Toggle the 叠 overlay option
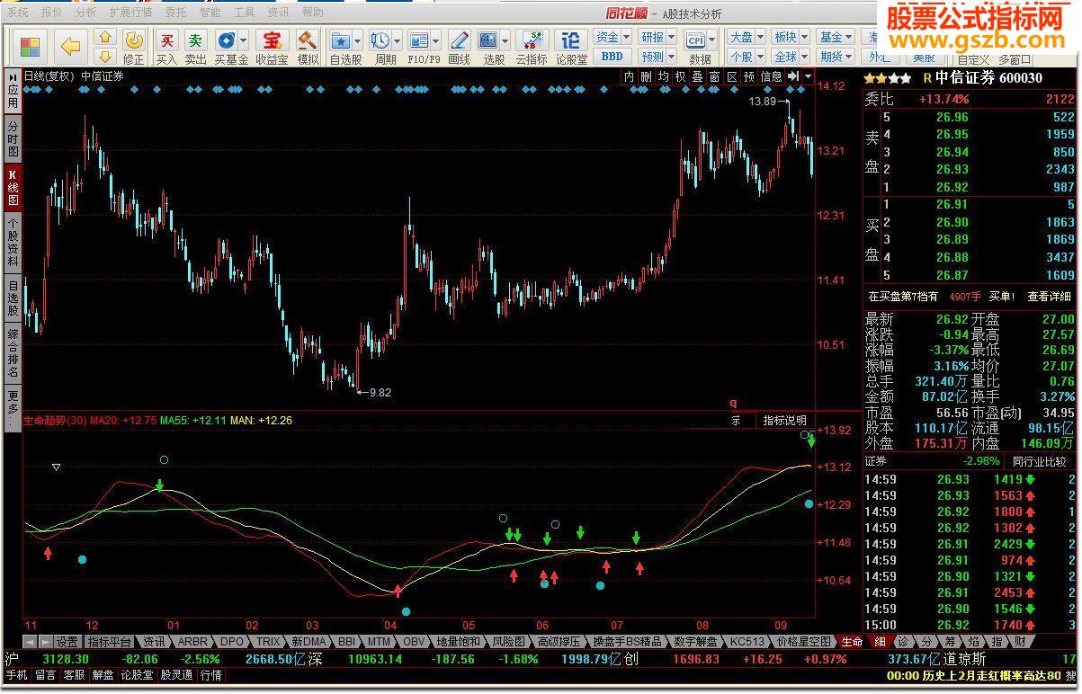This screenshot has width=1082, height=694. [x=697, y=77]
